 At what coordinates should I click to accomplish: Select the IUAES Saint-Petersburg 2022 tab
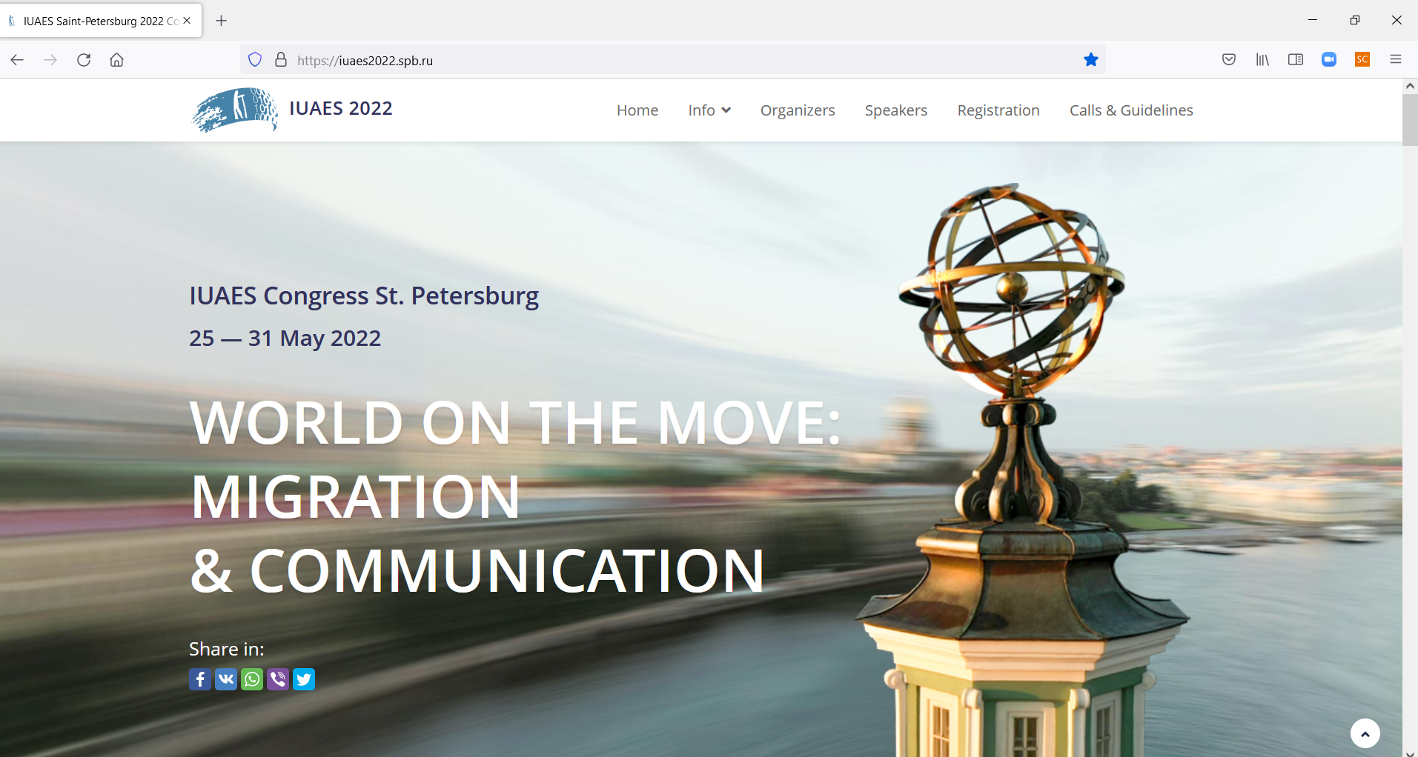pyautogui.click(x=101, y=21)
